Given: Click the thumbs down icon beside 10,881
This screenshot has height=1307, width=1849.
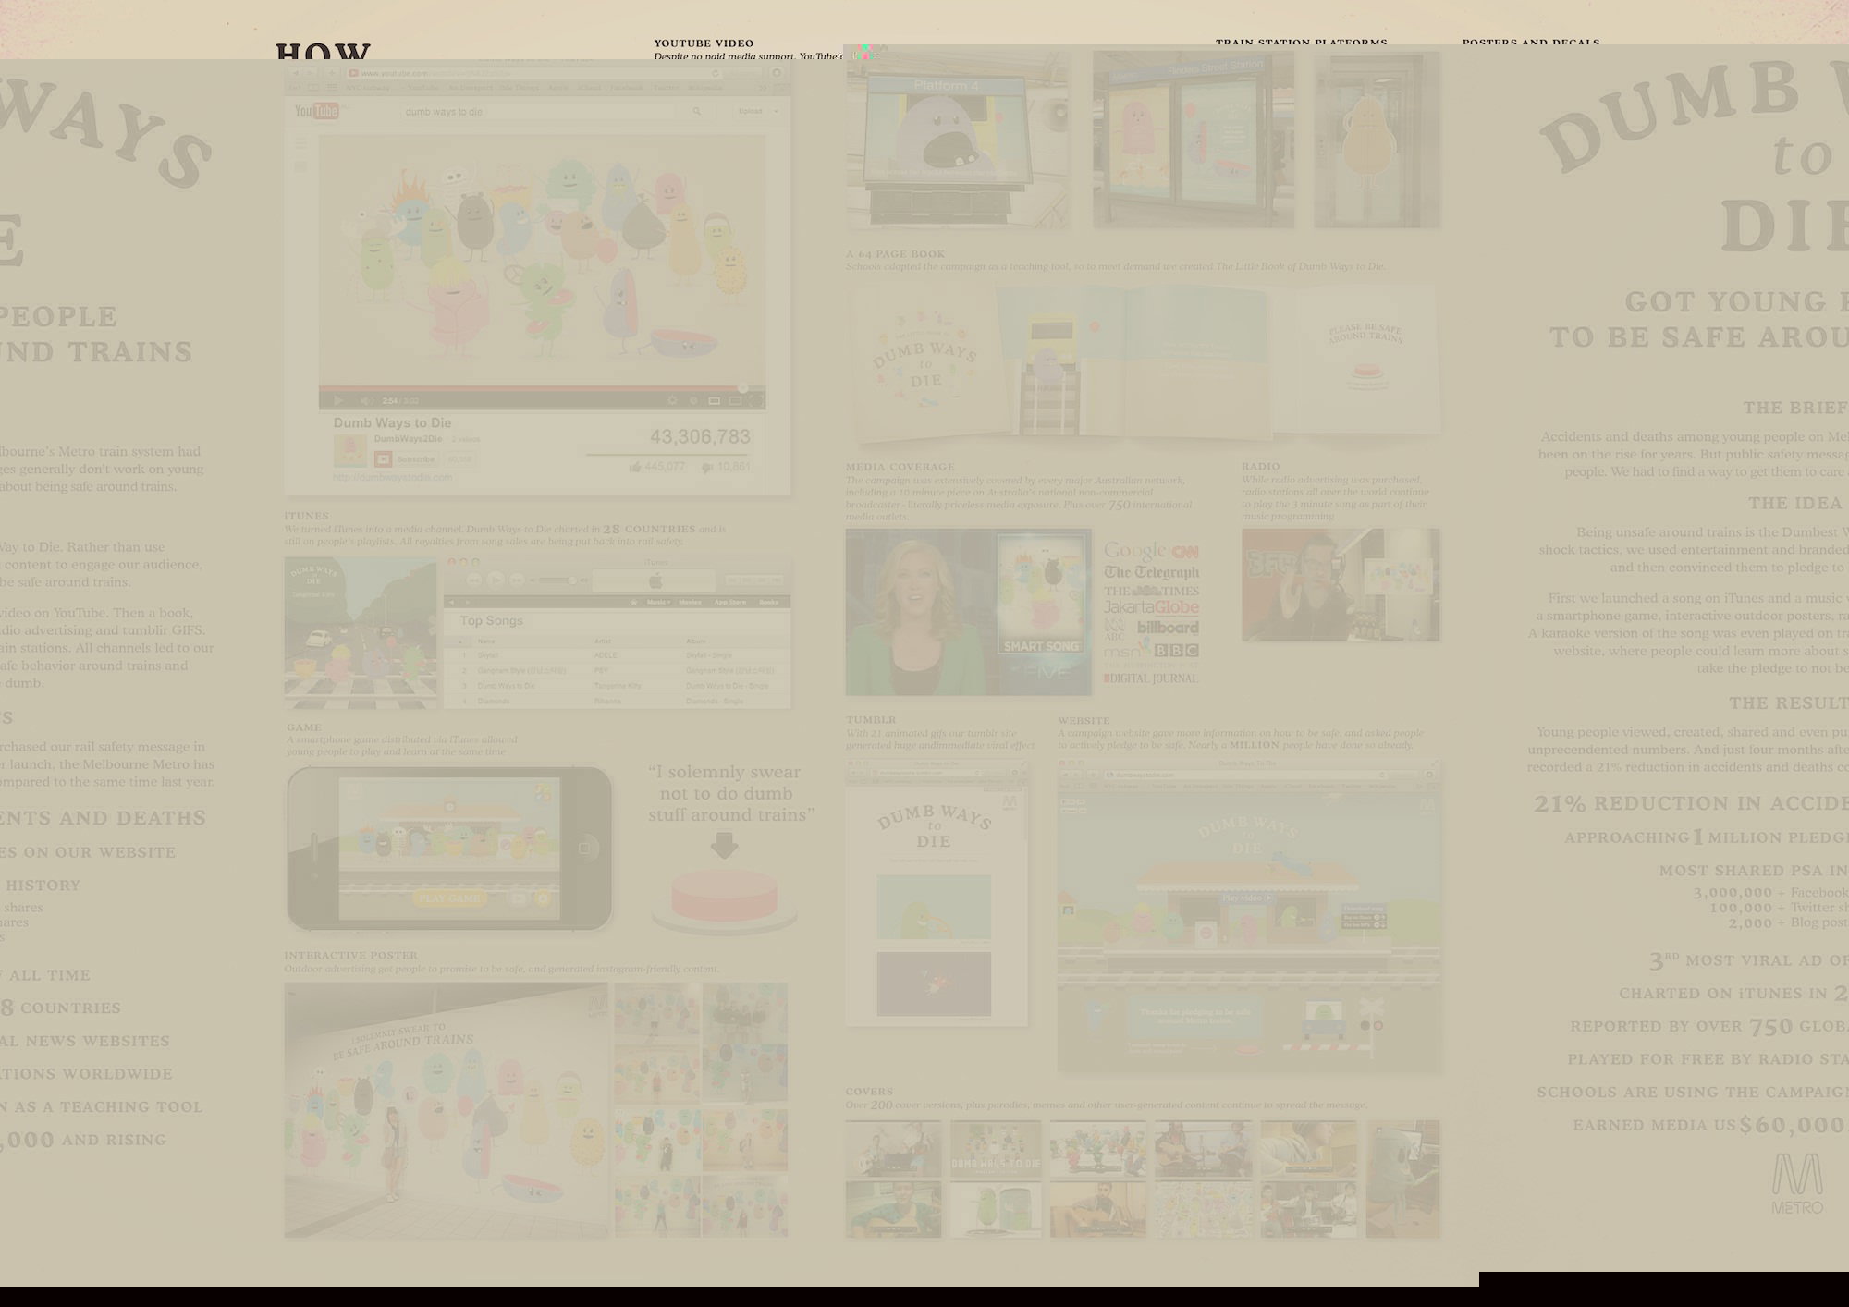Looking at the screenshot, I should (707, 468).
